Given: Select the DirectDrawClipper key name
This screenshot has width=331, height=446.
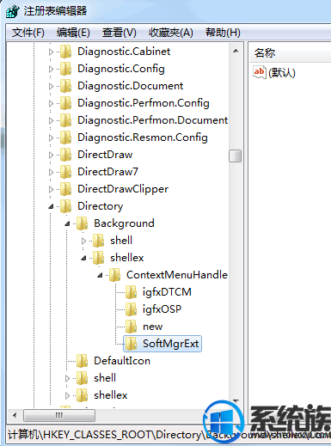Looking at the screenshot, I should (x=123, y=189).
